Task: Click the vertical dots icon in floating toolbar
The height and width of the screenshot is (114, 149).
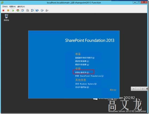Action: pos(138,89)
